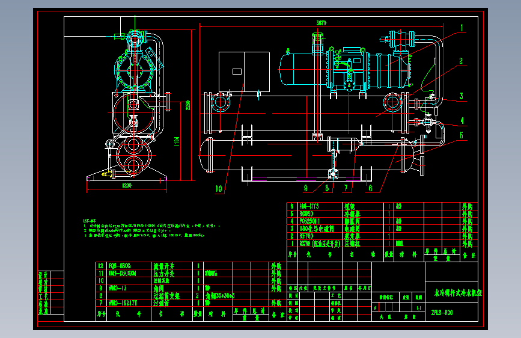Click the 流量开关 name in row 12

tap(163, 266)
